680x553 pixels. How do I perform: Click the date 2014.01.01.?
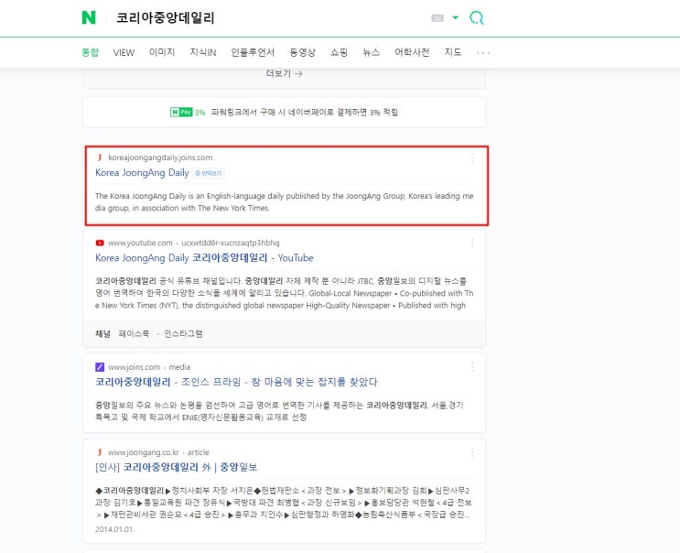115,529
